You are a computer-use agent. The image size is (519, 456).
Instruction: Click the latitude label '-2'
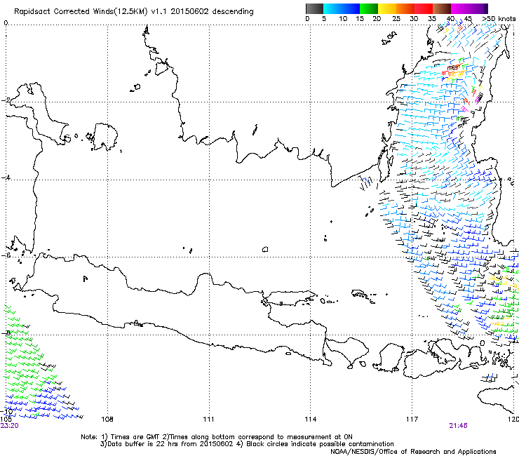[6, 100]
